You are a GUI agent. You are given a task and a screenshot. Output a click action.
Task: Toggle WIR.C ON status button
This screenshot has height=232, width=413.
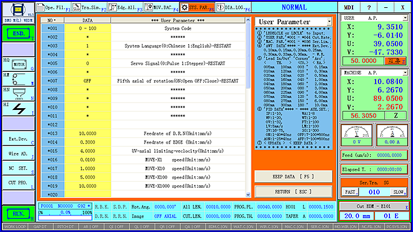click(x=269, y=227)
